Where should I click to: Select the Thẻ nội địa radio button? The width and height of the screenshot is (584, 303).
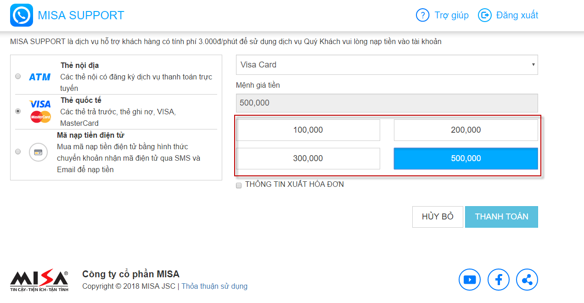(x=18, y=77)
